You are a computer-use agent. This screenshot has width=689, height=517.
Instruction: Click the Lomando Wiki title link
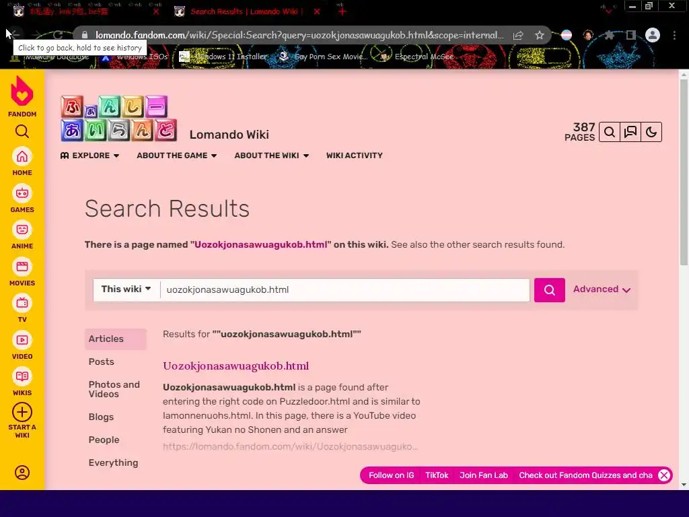(229, 135)
